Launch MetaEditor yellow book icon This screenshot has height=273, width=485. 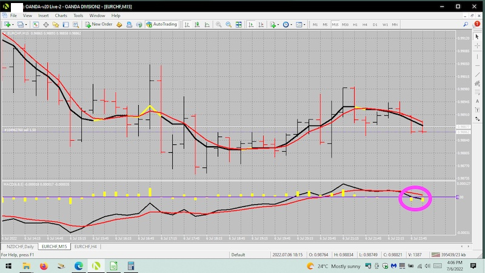119,24
